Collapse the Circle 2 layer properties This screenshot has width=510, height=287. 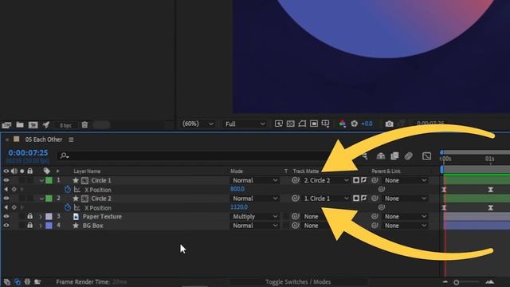click(41, 199)
